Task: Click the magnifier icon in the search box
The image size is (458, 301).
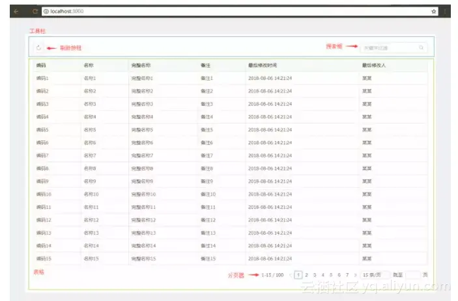Action: tap(421, 47)
